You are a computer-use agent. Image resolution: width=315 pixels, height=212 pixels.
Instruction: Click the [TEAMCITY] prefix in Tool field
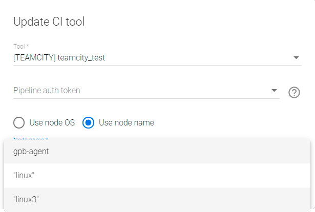(34, 58)
